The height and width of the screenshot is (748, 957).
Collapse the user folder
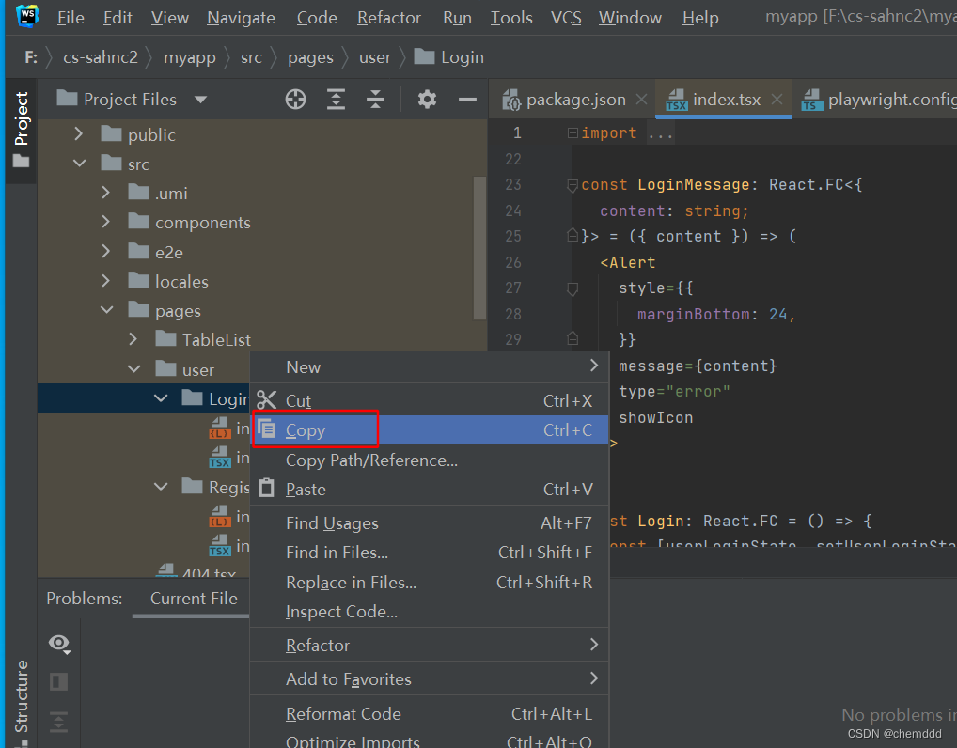pos(133,368)
